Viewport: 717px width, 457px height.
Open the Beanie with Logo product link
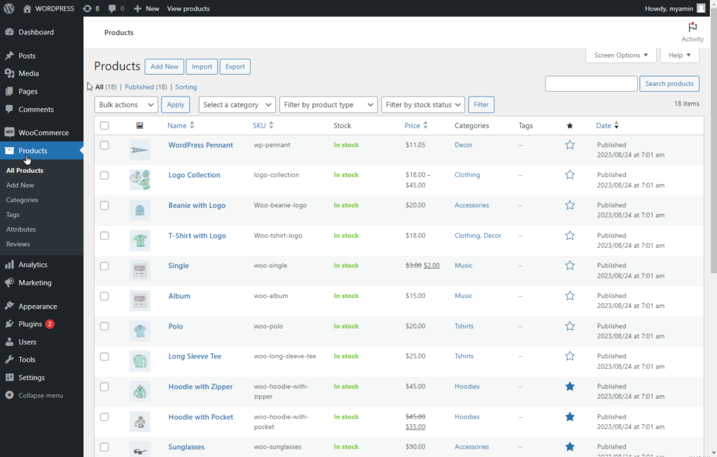tap(197, 205)
